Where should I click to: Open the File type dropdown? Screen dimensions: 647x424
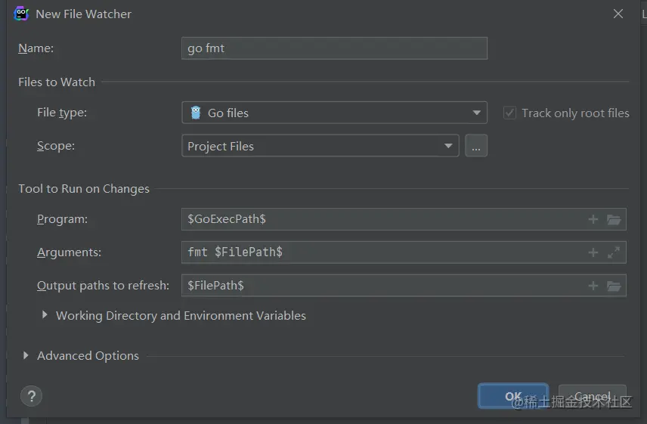pos(476,113)
